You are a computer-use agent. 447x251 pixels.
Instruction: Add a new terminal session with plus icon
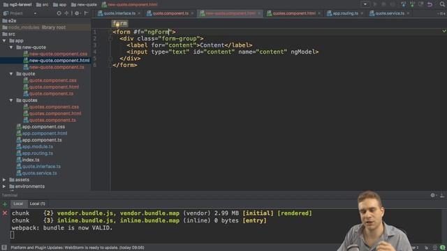pyautogui.click(x=5, y=204)
